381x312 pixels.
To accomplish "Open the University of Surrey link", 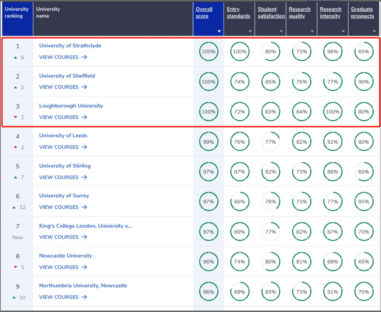I will 64,196.
